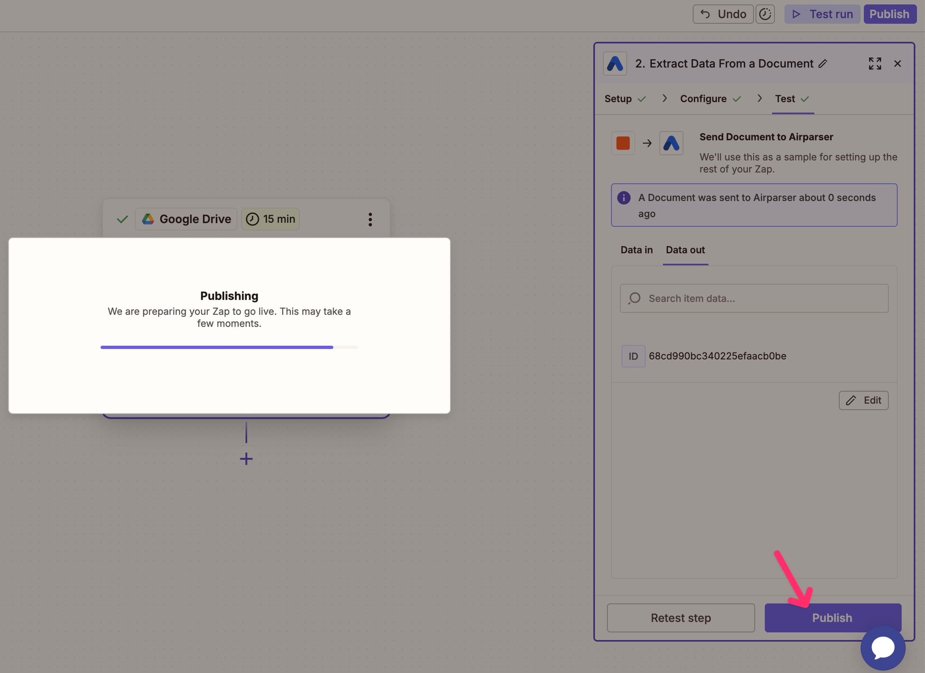The height and width of the screenshot is (673, 925).
Task: Open the Data in tab
Action: [x=636, y=250]
